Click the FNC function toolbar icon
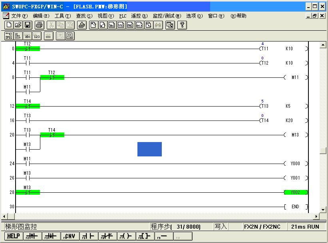Image resolution: width=328 pixels, height=243 pixels. pos(130,25)
